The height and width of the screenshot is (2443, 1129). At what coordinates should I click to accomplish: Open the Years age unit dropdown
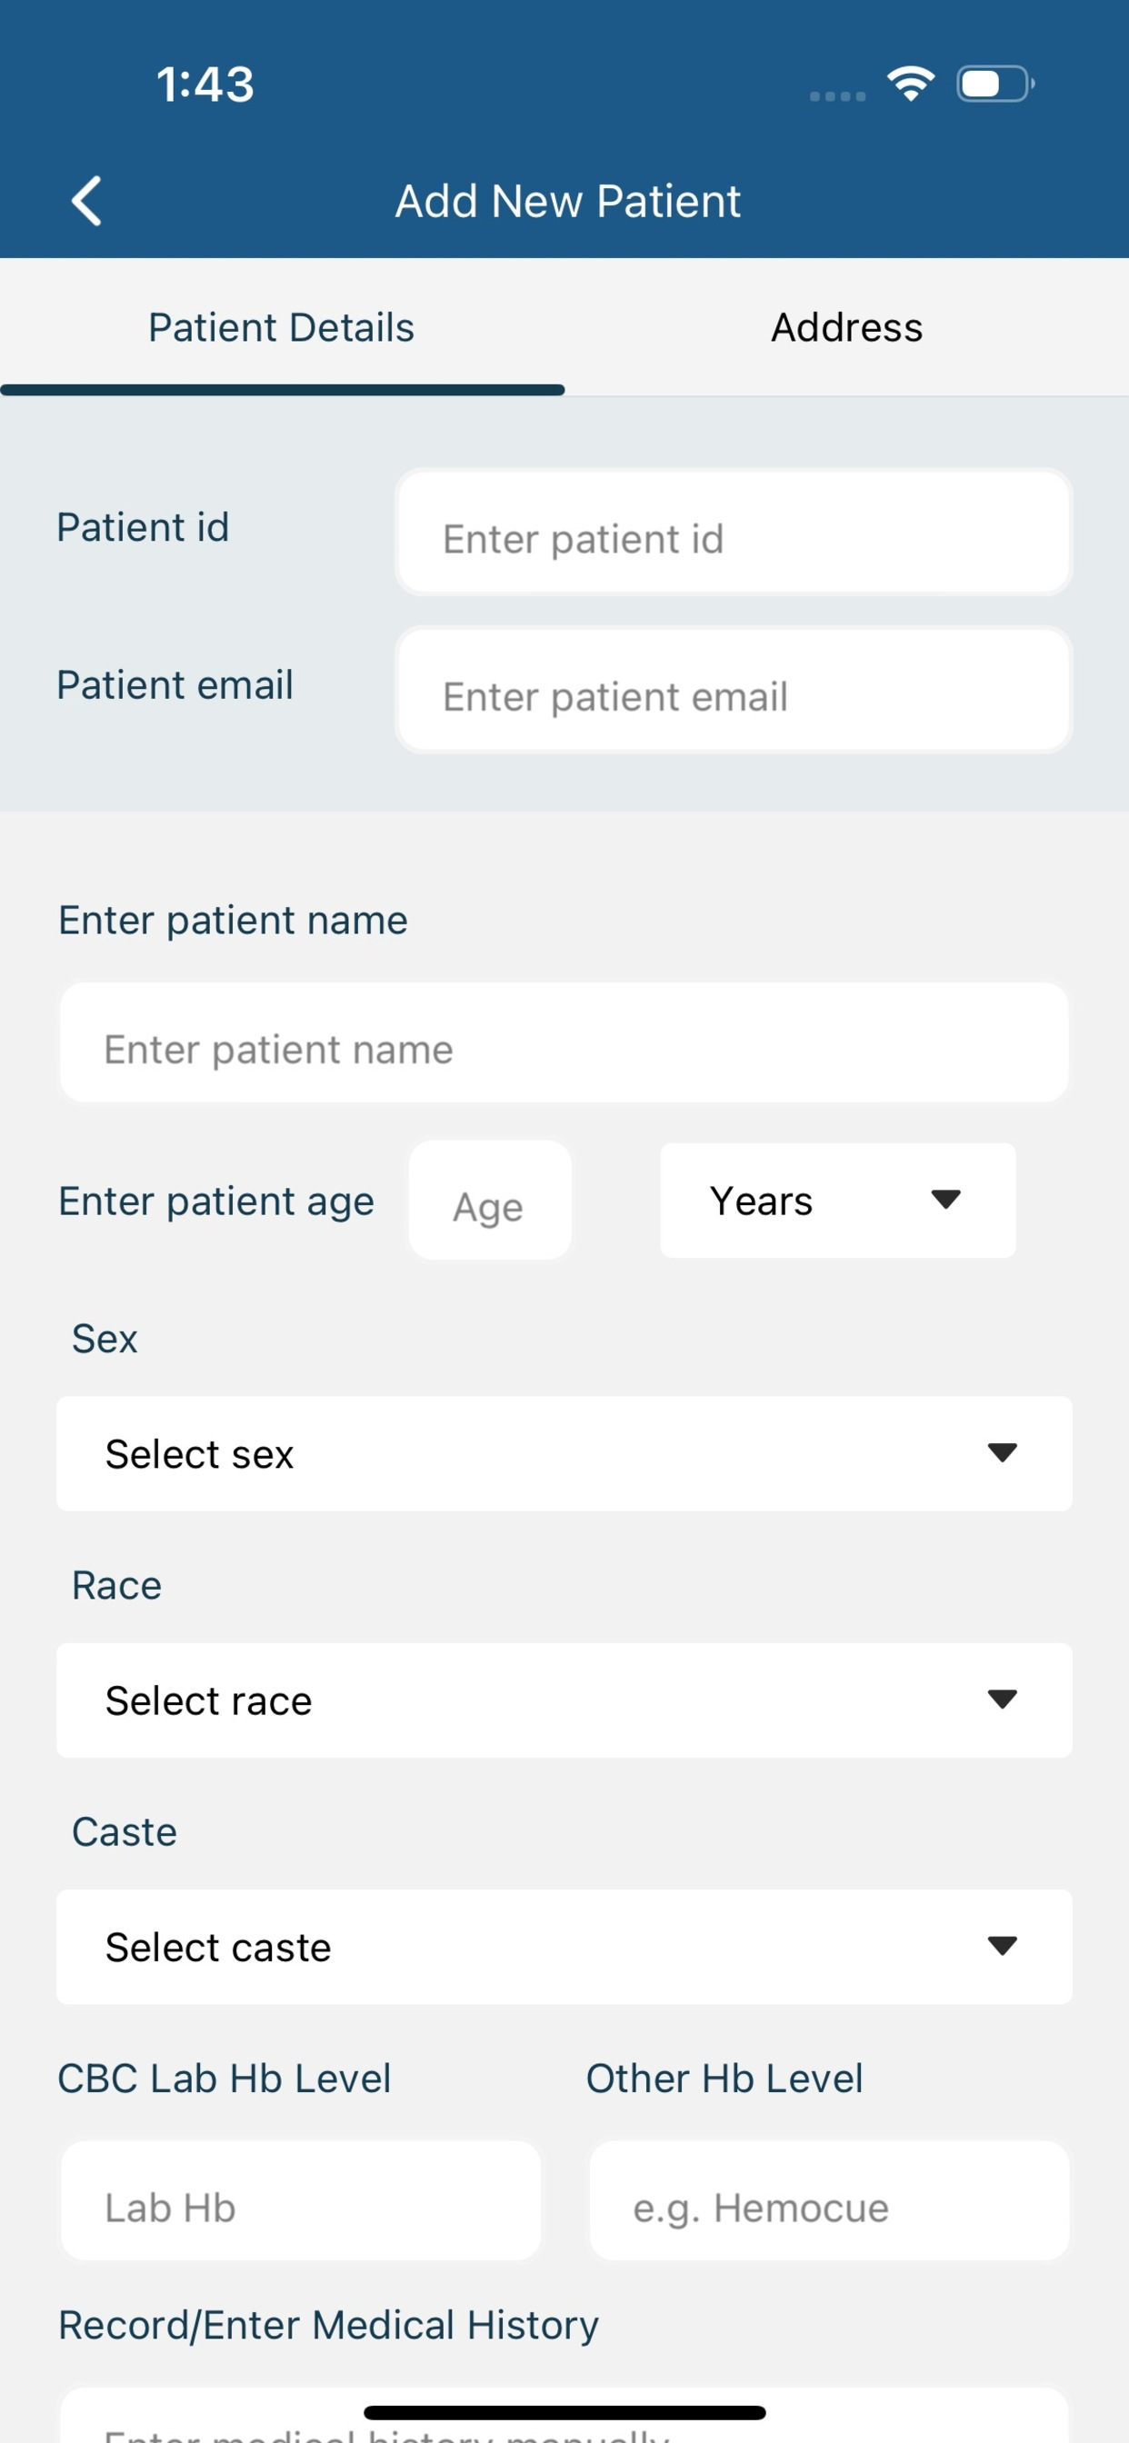[838, 1201]
